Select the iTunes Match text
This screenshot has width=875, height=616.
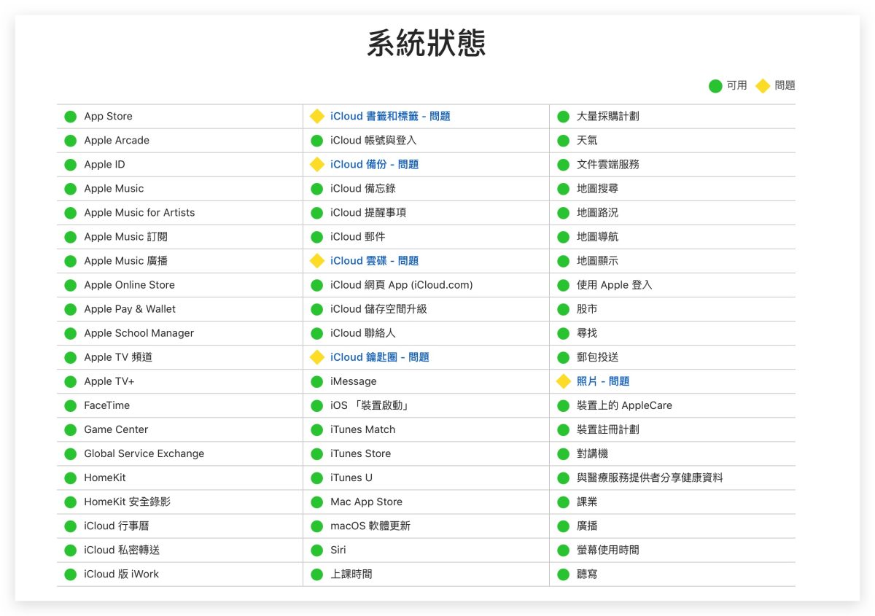(362, 429)
